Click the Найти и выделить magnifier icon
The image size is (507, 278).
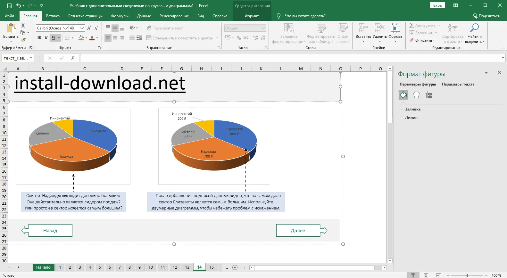[x=474, y=28]
